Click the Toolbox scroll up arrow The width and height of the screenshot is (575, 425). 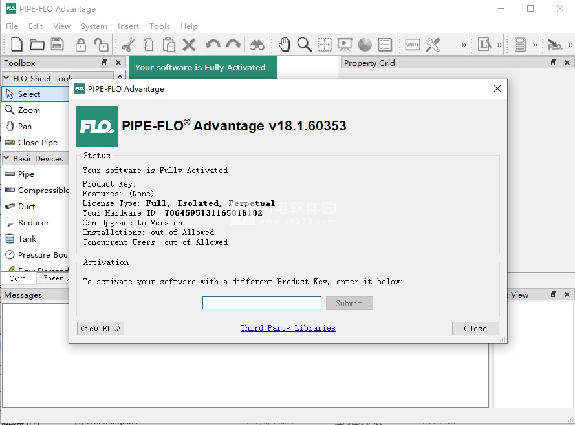(x=120, y=76)
